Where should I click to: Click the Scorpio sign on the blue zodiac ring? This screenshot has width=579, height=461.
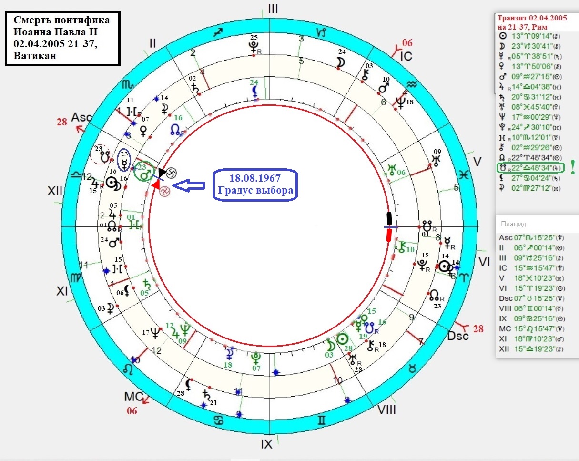128,84
